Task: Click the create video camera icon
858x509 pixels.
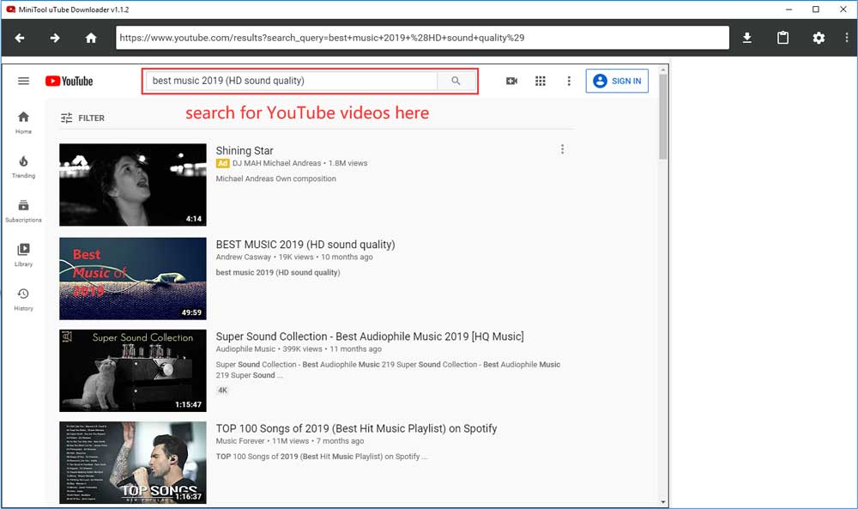Action: (511, 81)
